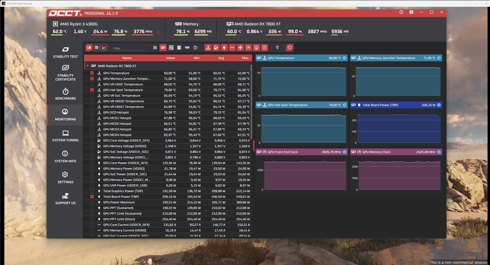The width and height of the screenshot is (490, 265).
Task: Check the GPU VR VDDC Temperature checkbox
Action: click(92, 84)
